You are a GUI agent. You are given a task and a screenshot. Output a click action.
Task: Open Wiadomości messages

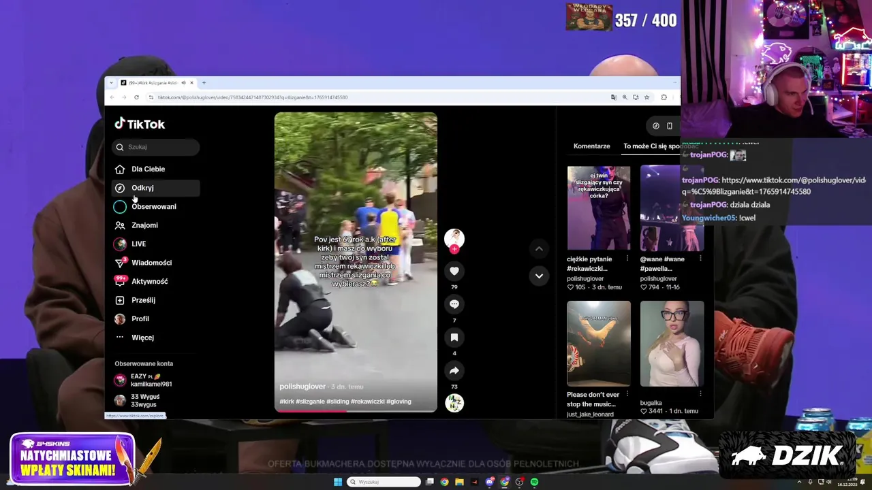click(x=155, y=263)
